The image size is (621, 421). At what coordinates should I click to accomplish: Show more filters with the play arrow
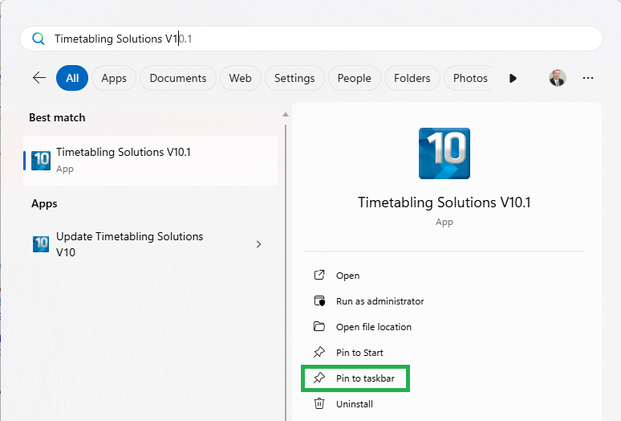(x=513, y=78)
